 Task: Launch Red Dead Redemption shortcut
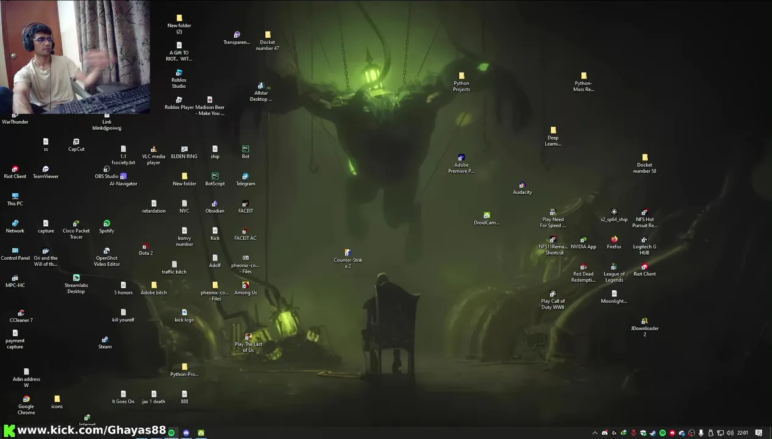point(583,273)
